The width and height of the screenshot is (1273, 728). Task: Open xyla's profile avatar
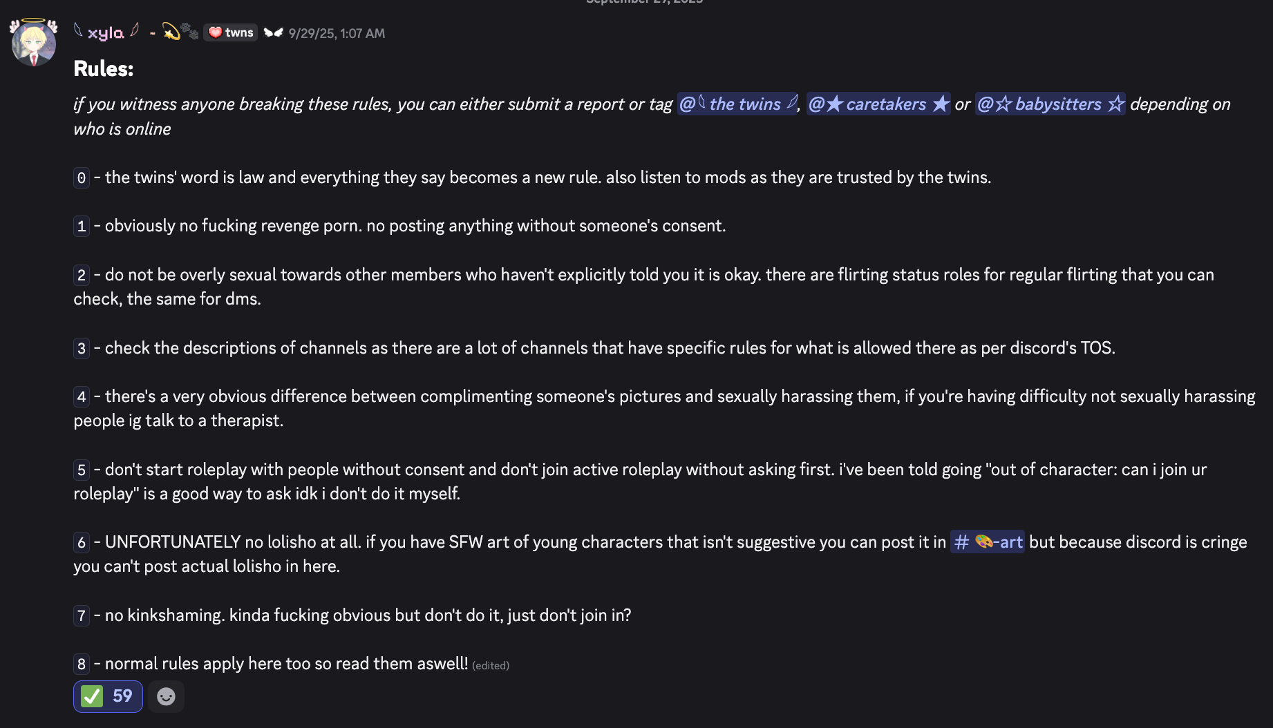(x=33, y=43)
